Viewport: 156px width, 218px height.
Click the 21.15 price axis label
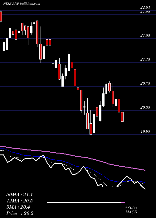145,59
